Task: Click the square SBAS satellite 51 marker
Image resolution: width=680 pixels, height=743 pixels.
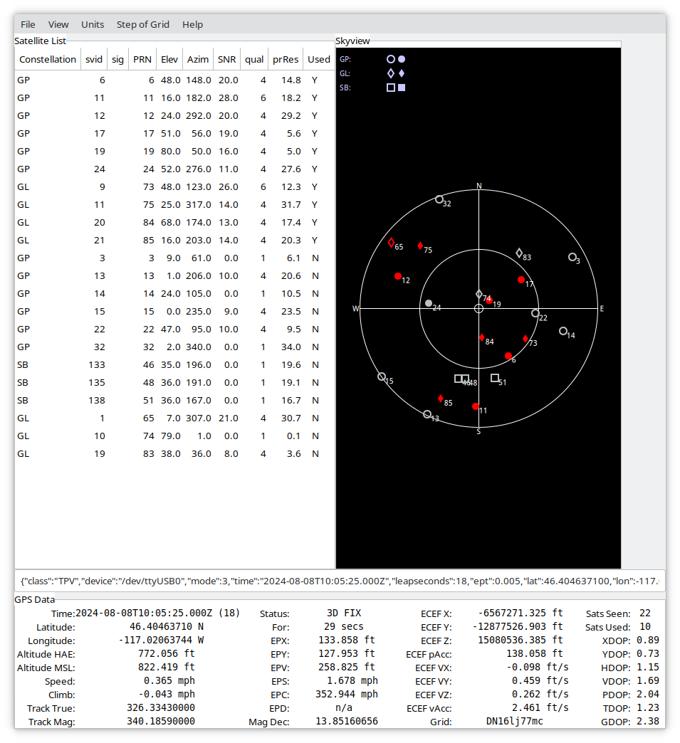Action: pyautogui.click(x=495, y=378)
